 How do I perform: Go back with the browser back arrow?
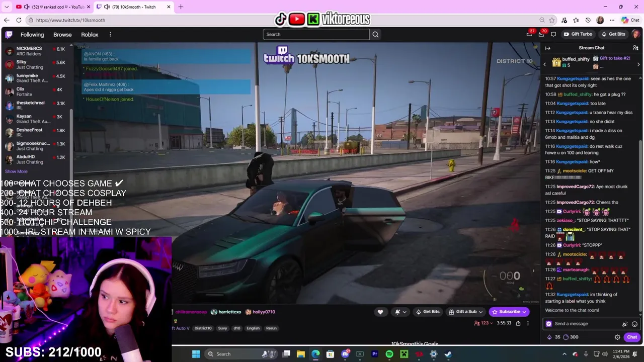coord(7,20)
